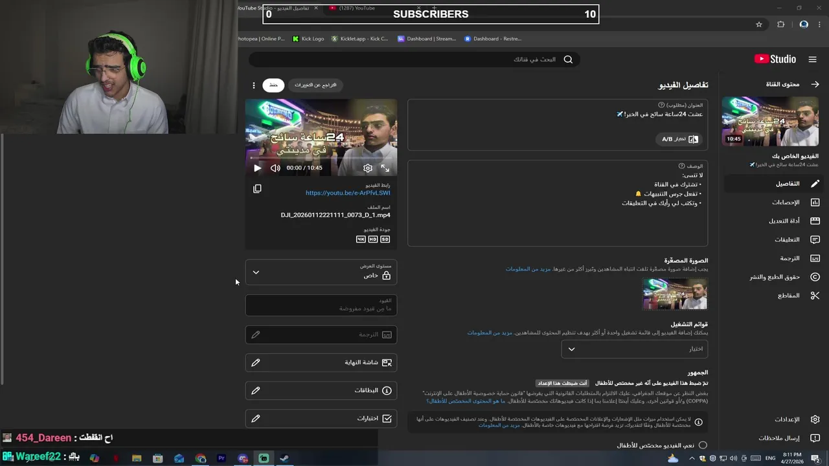Click the taskbar clock showing 8:11 PM

(792, 458)
